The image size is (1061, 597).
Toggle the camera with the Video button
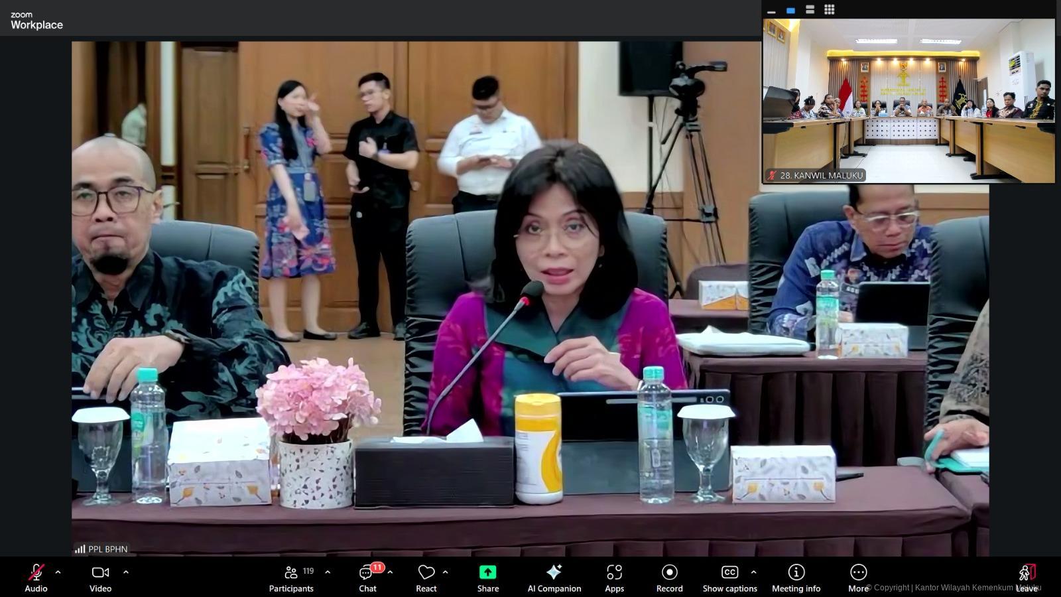pos(100,572)
